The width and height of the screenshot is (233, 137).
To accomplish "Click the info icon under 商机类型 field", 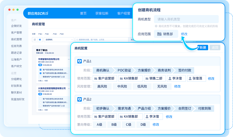I will tap(156, 26).
